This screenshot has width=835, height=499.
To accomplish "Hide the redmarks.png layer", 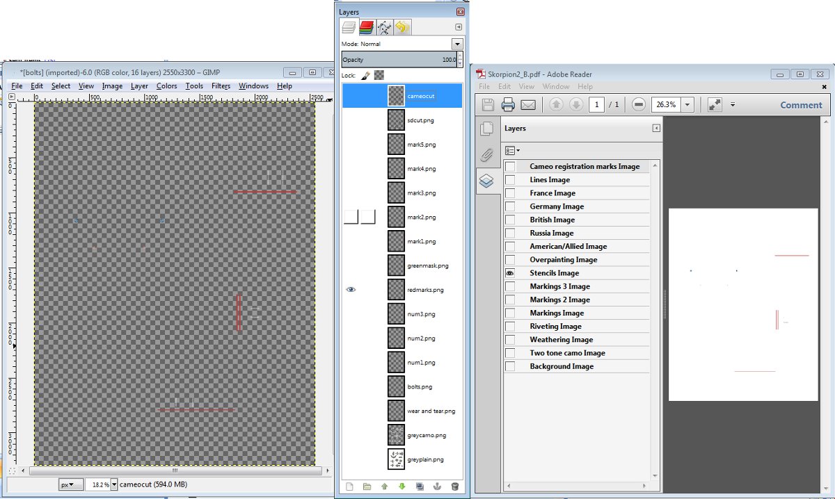I will pos(351,290).
